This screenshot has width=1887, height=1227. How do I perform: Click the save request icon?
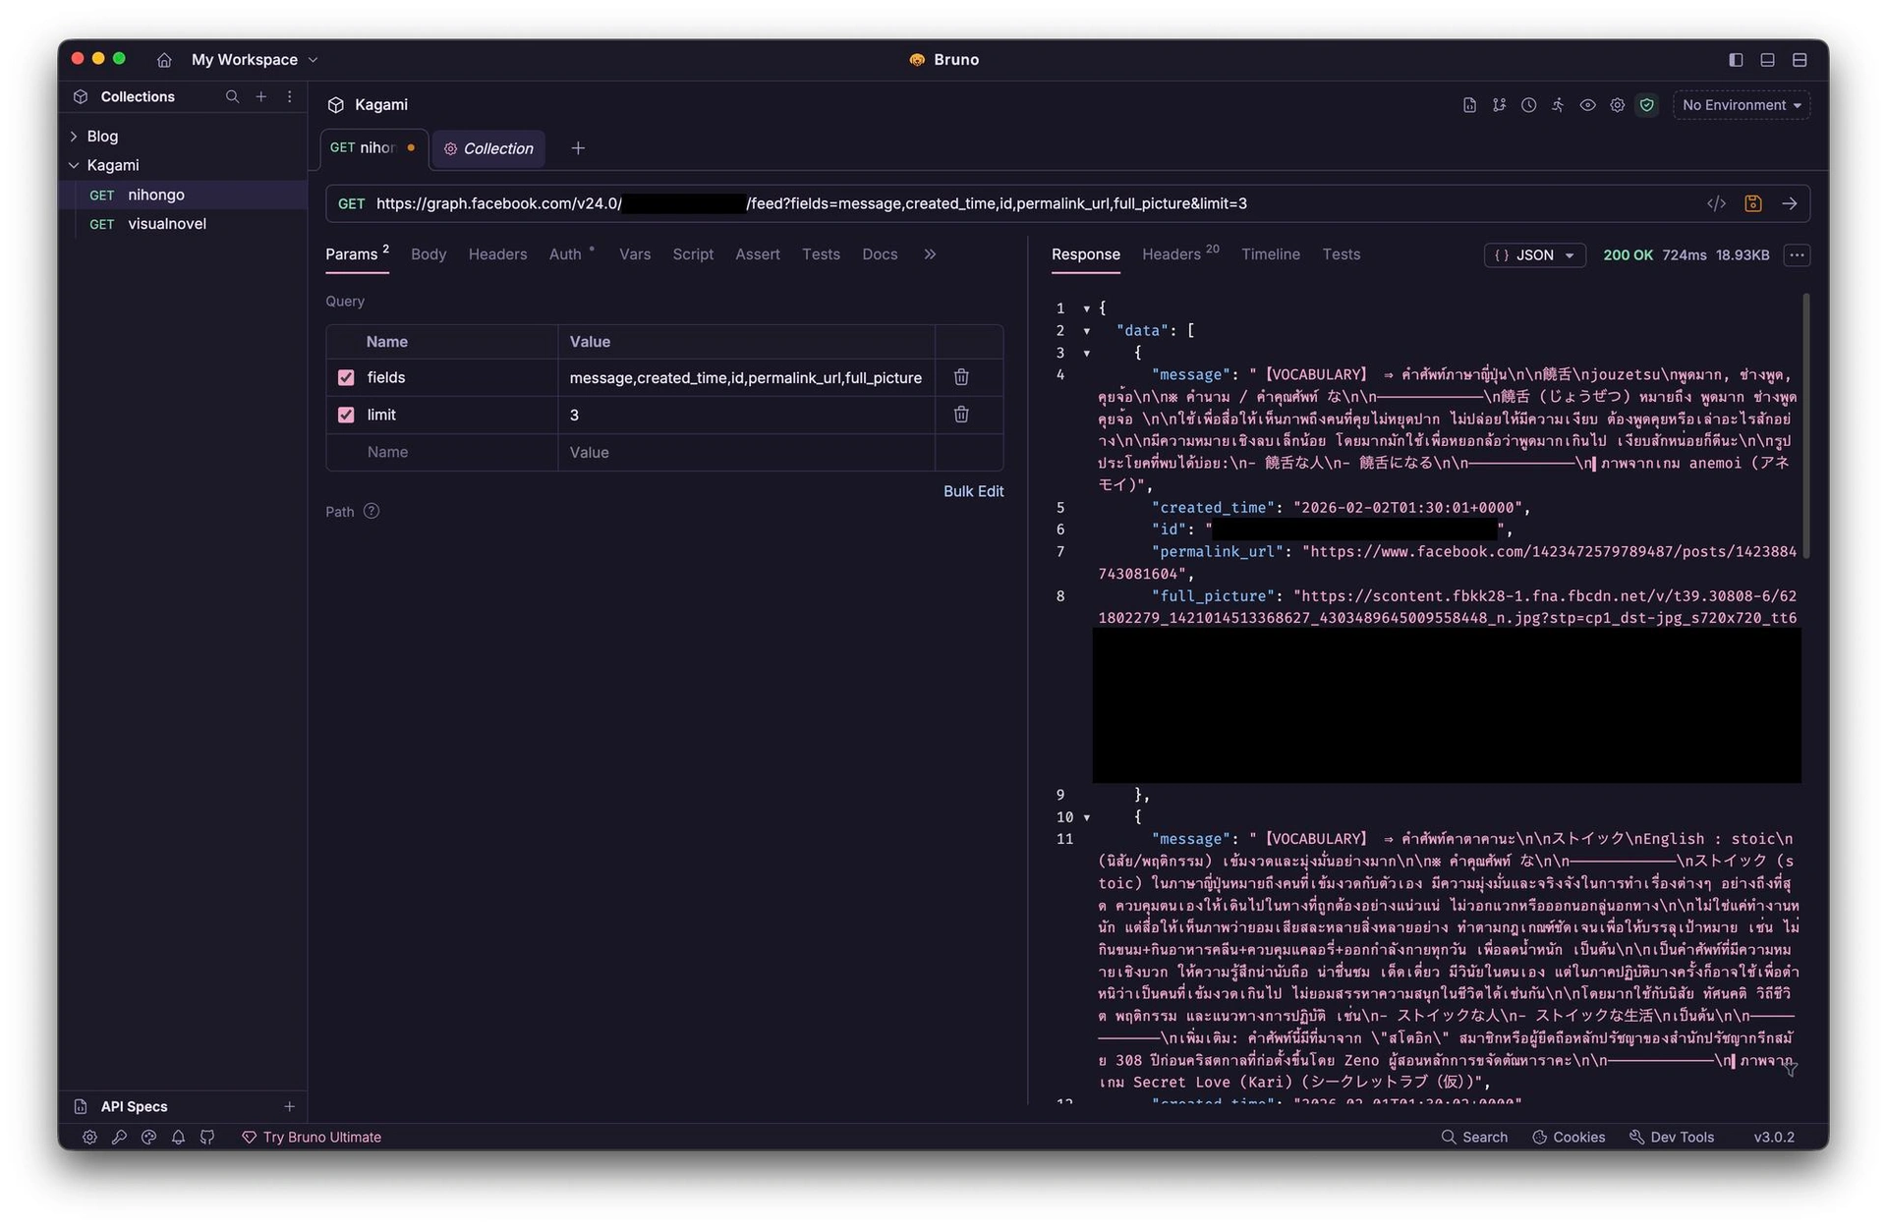point(1752,203)
